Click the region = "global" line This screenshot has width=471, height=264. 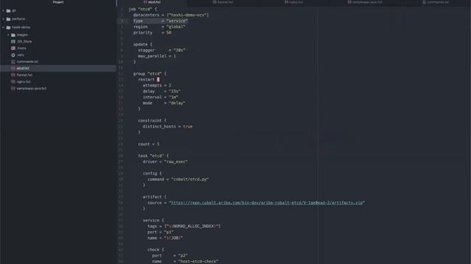coord(159,26)
